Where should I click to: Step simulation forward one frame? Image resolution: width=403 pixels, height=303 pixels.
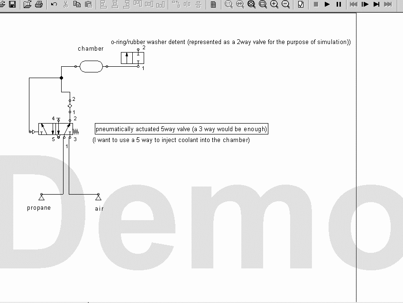[365, 4]
